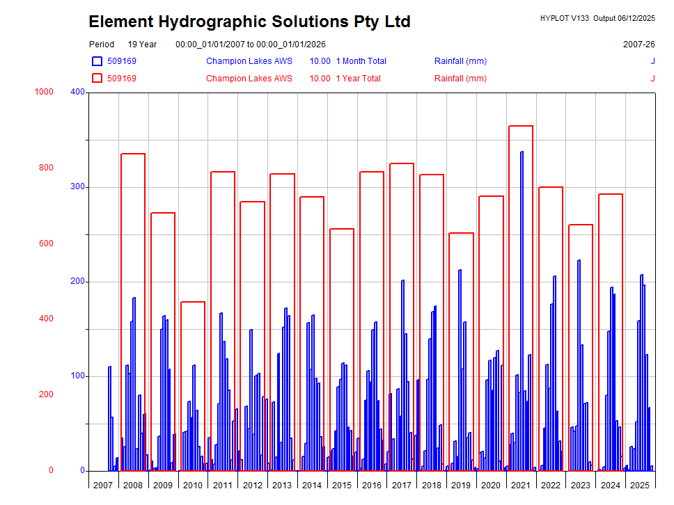Click the red yearly total legend square

[x=97, y=79]
